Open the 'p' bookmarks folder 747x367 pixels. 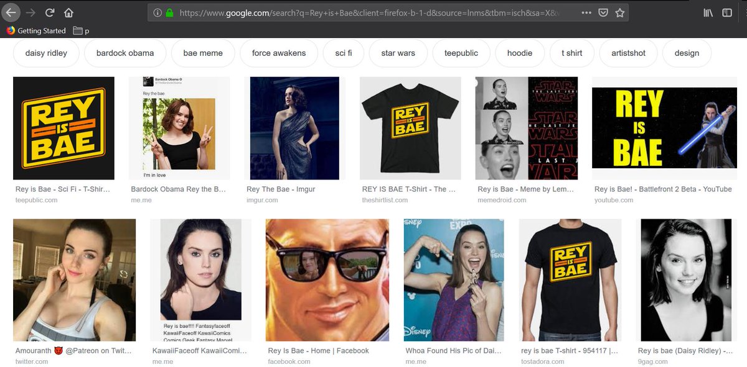(81, 30)
